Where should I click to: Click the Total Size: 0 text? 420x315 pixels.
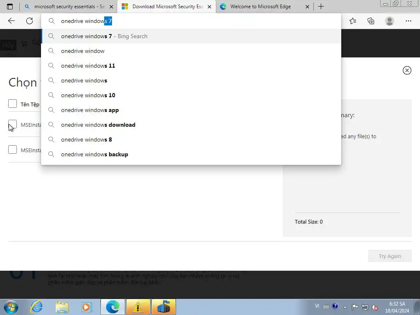[x=308, y=222]
